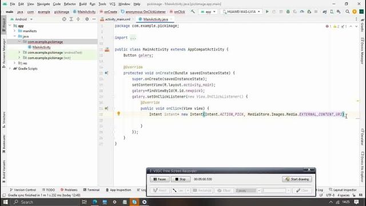Click Collapse All in Project panel
Viewport: 366px width, 206px height.
point(78,19)
